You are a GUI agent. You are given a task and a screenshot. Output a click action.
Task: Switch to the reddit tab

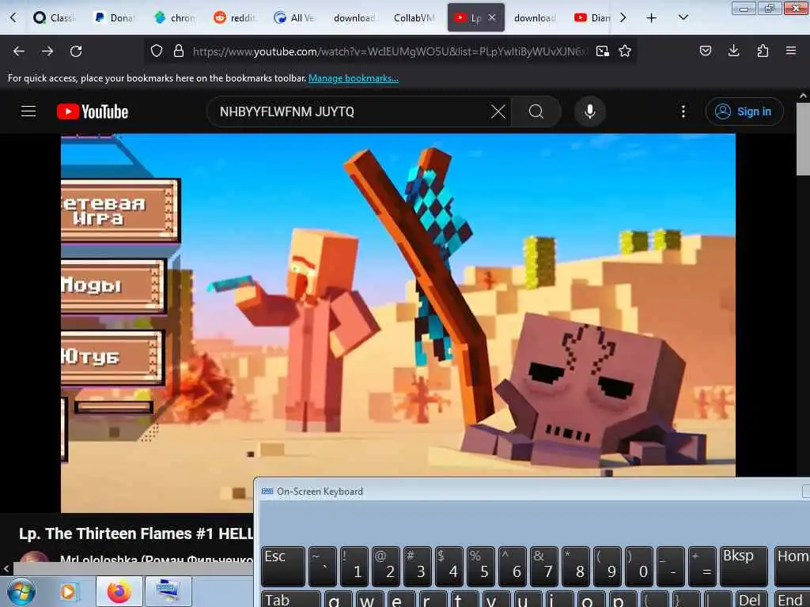point(234,17)
